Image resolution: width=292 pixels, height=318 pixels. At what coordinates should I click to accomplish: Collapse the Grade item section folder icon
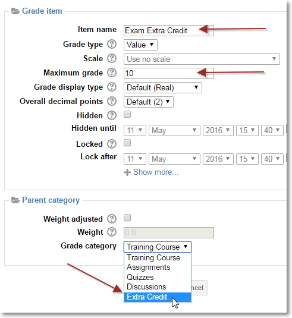point(15,11)
